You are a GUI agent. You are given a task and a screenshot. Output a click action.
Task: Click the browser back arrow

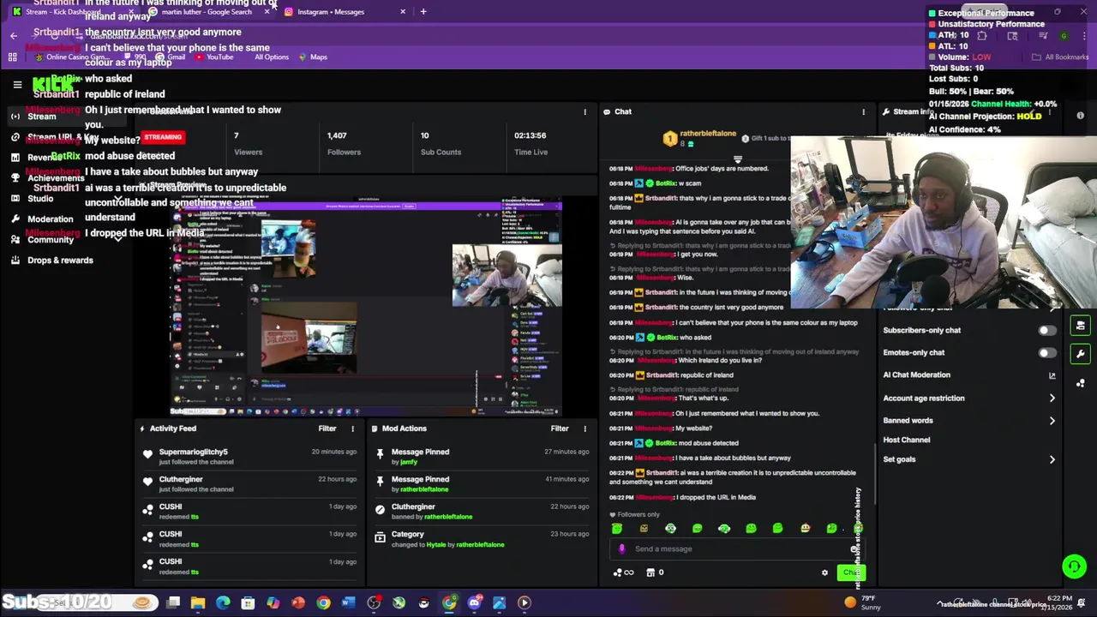pos(13,35)
